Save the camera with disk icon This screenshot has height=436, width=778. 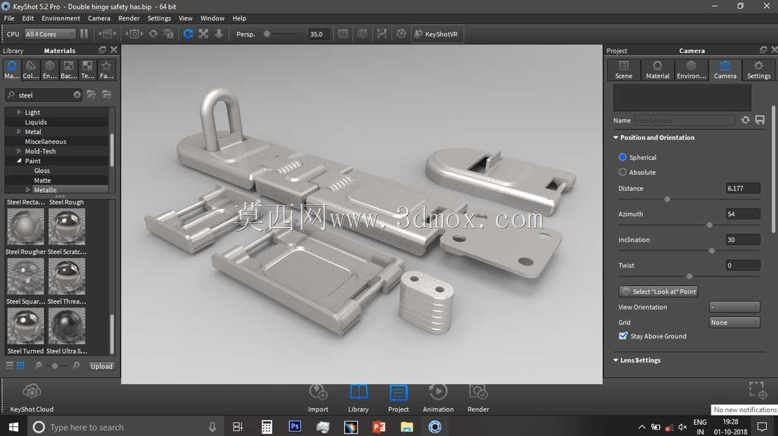760,120
